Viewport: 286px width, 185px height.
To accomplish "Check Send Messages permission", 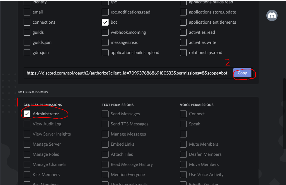I will click(105, 114).
